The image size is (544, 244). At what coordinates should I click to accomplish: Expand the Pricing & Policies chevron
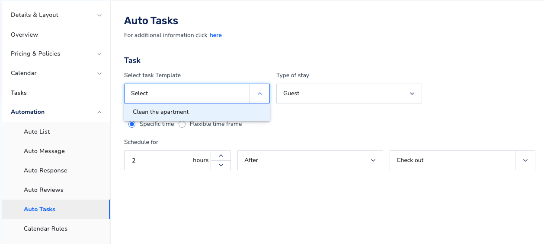tap(99, 54)
